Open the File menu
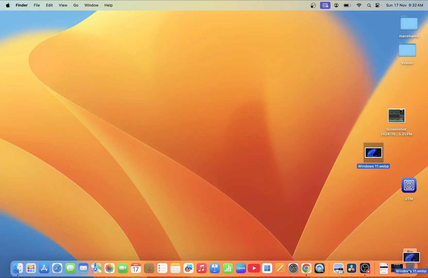Viewport: 428px width, 278px height. point(37,5)
